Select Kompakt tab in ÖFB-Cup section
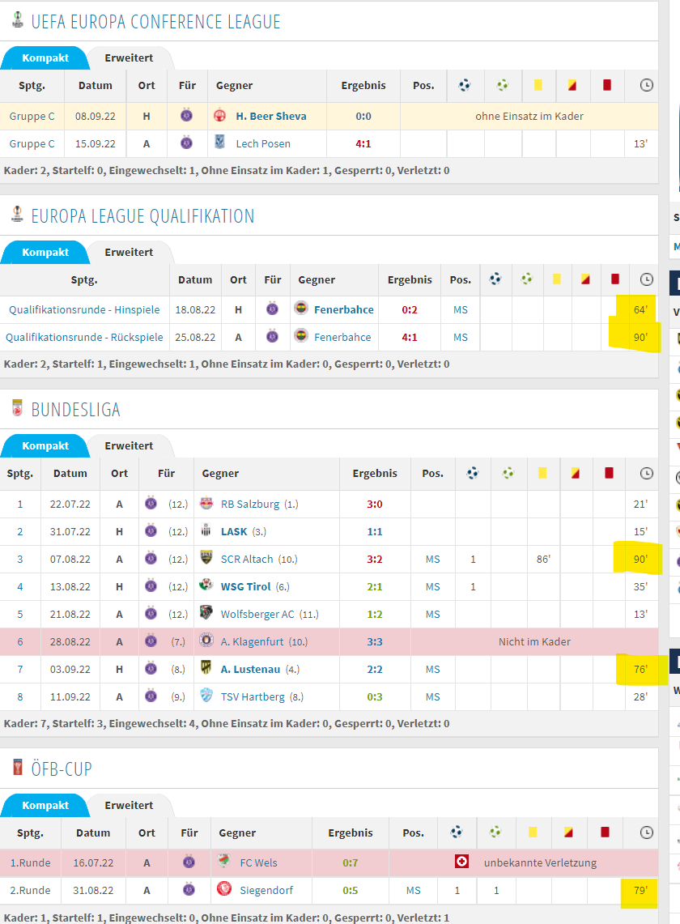 click(45, 806)
